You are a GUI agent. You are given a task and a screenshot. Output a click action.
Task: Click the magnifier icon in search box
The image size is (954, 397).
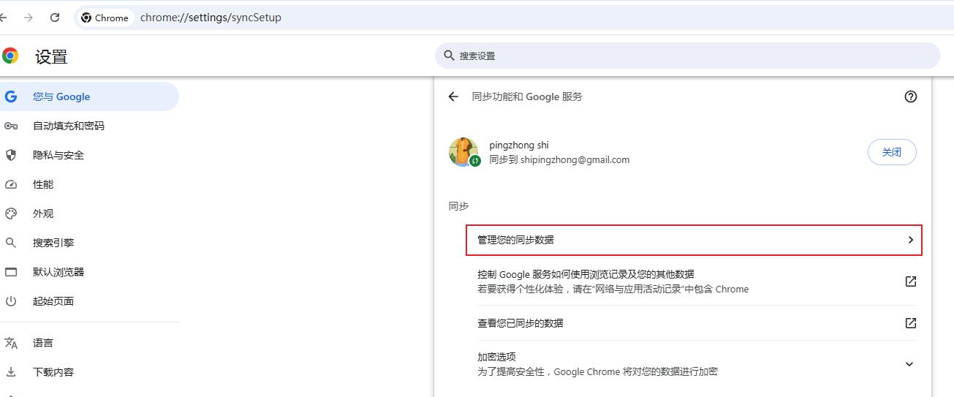click(449, 56)
